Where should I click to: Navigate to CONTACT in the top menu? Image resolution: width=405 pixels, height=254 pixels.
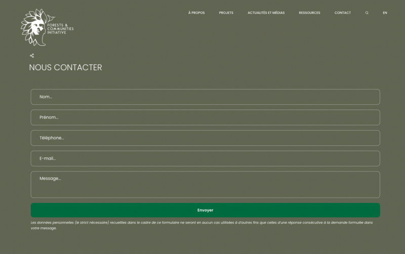point(342,13)
